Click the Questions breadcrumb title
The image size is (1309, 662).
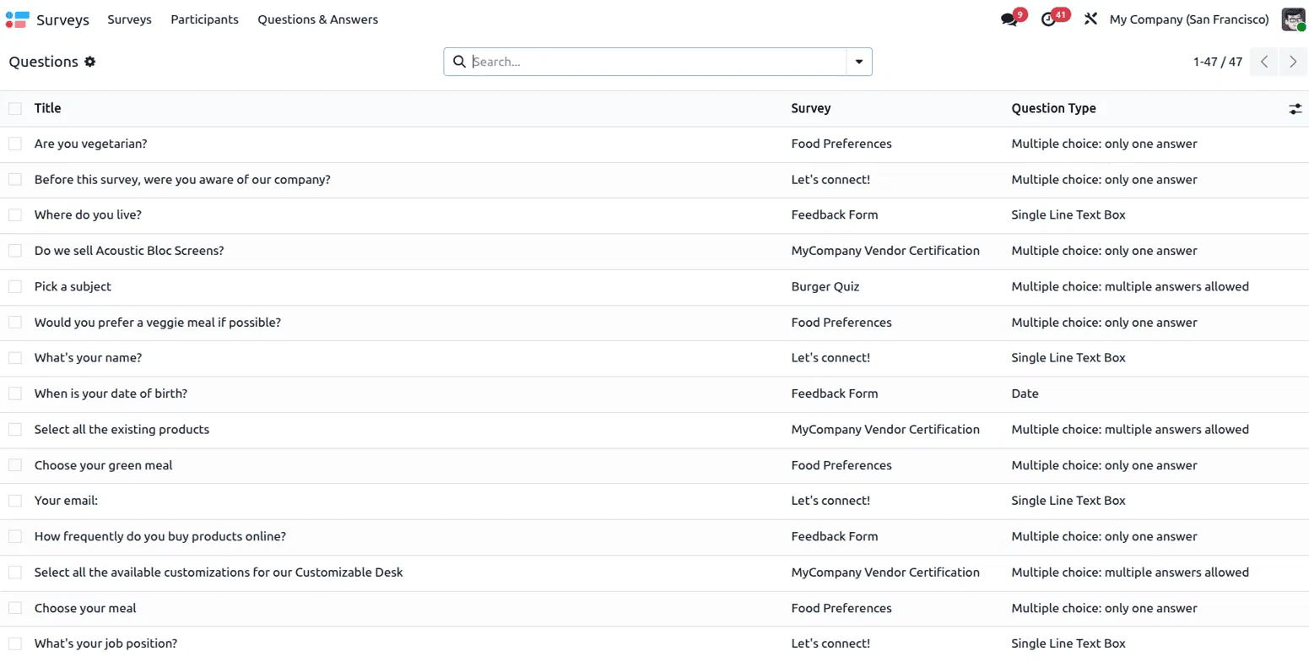43,62
